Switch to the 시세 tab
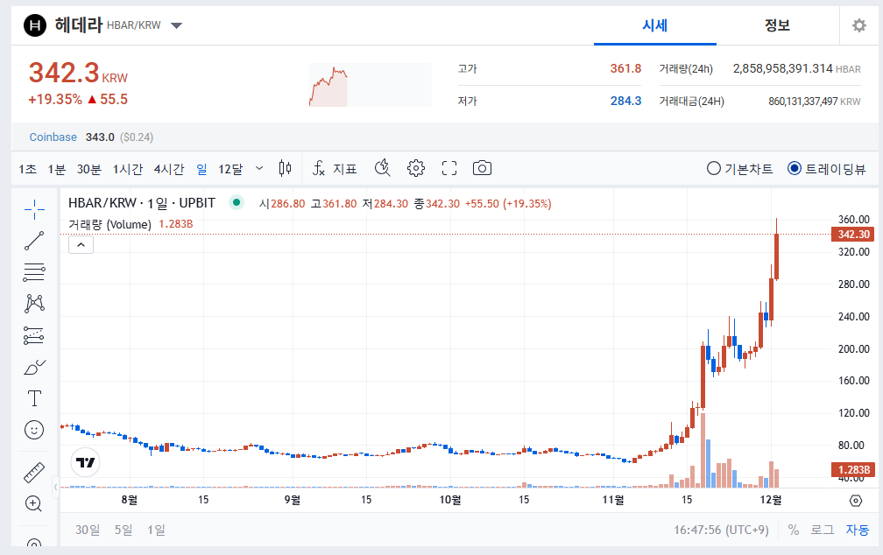The image size is (883, 555). [655, 25]
